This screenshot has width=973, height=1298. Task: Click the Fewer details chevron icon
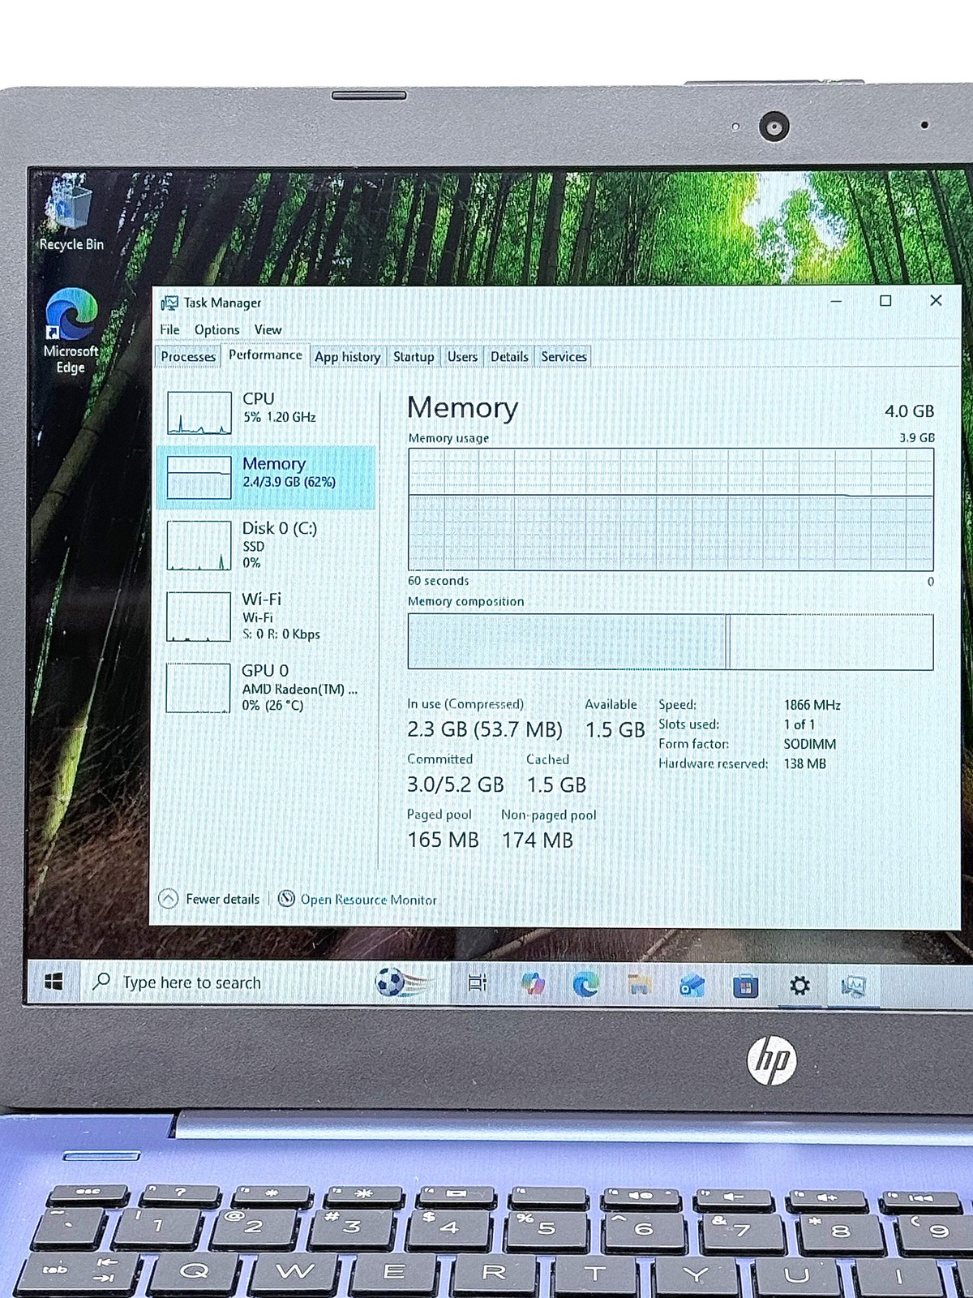click(x=168, y=899)
